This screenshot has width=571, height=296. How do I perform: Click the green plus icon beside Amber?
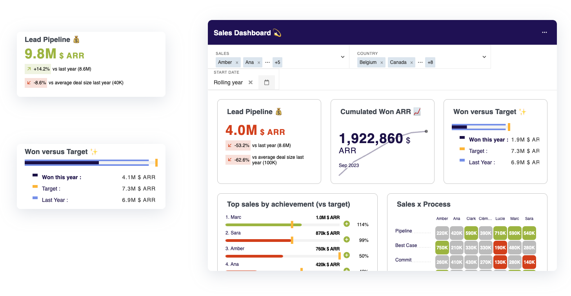(346, 255)
